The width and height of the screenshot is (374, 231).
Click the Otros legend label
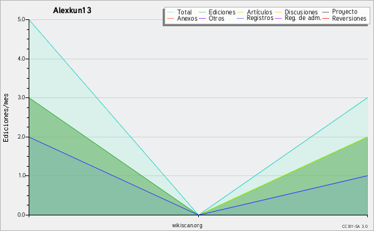(x=216, y=18)
